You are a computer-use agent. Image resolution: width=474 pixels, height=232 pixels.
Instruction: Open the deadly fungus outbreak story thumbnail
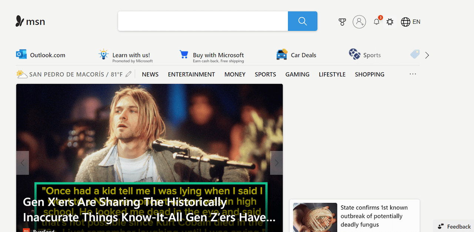(314, 217)
